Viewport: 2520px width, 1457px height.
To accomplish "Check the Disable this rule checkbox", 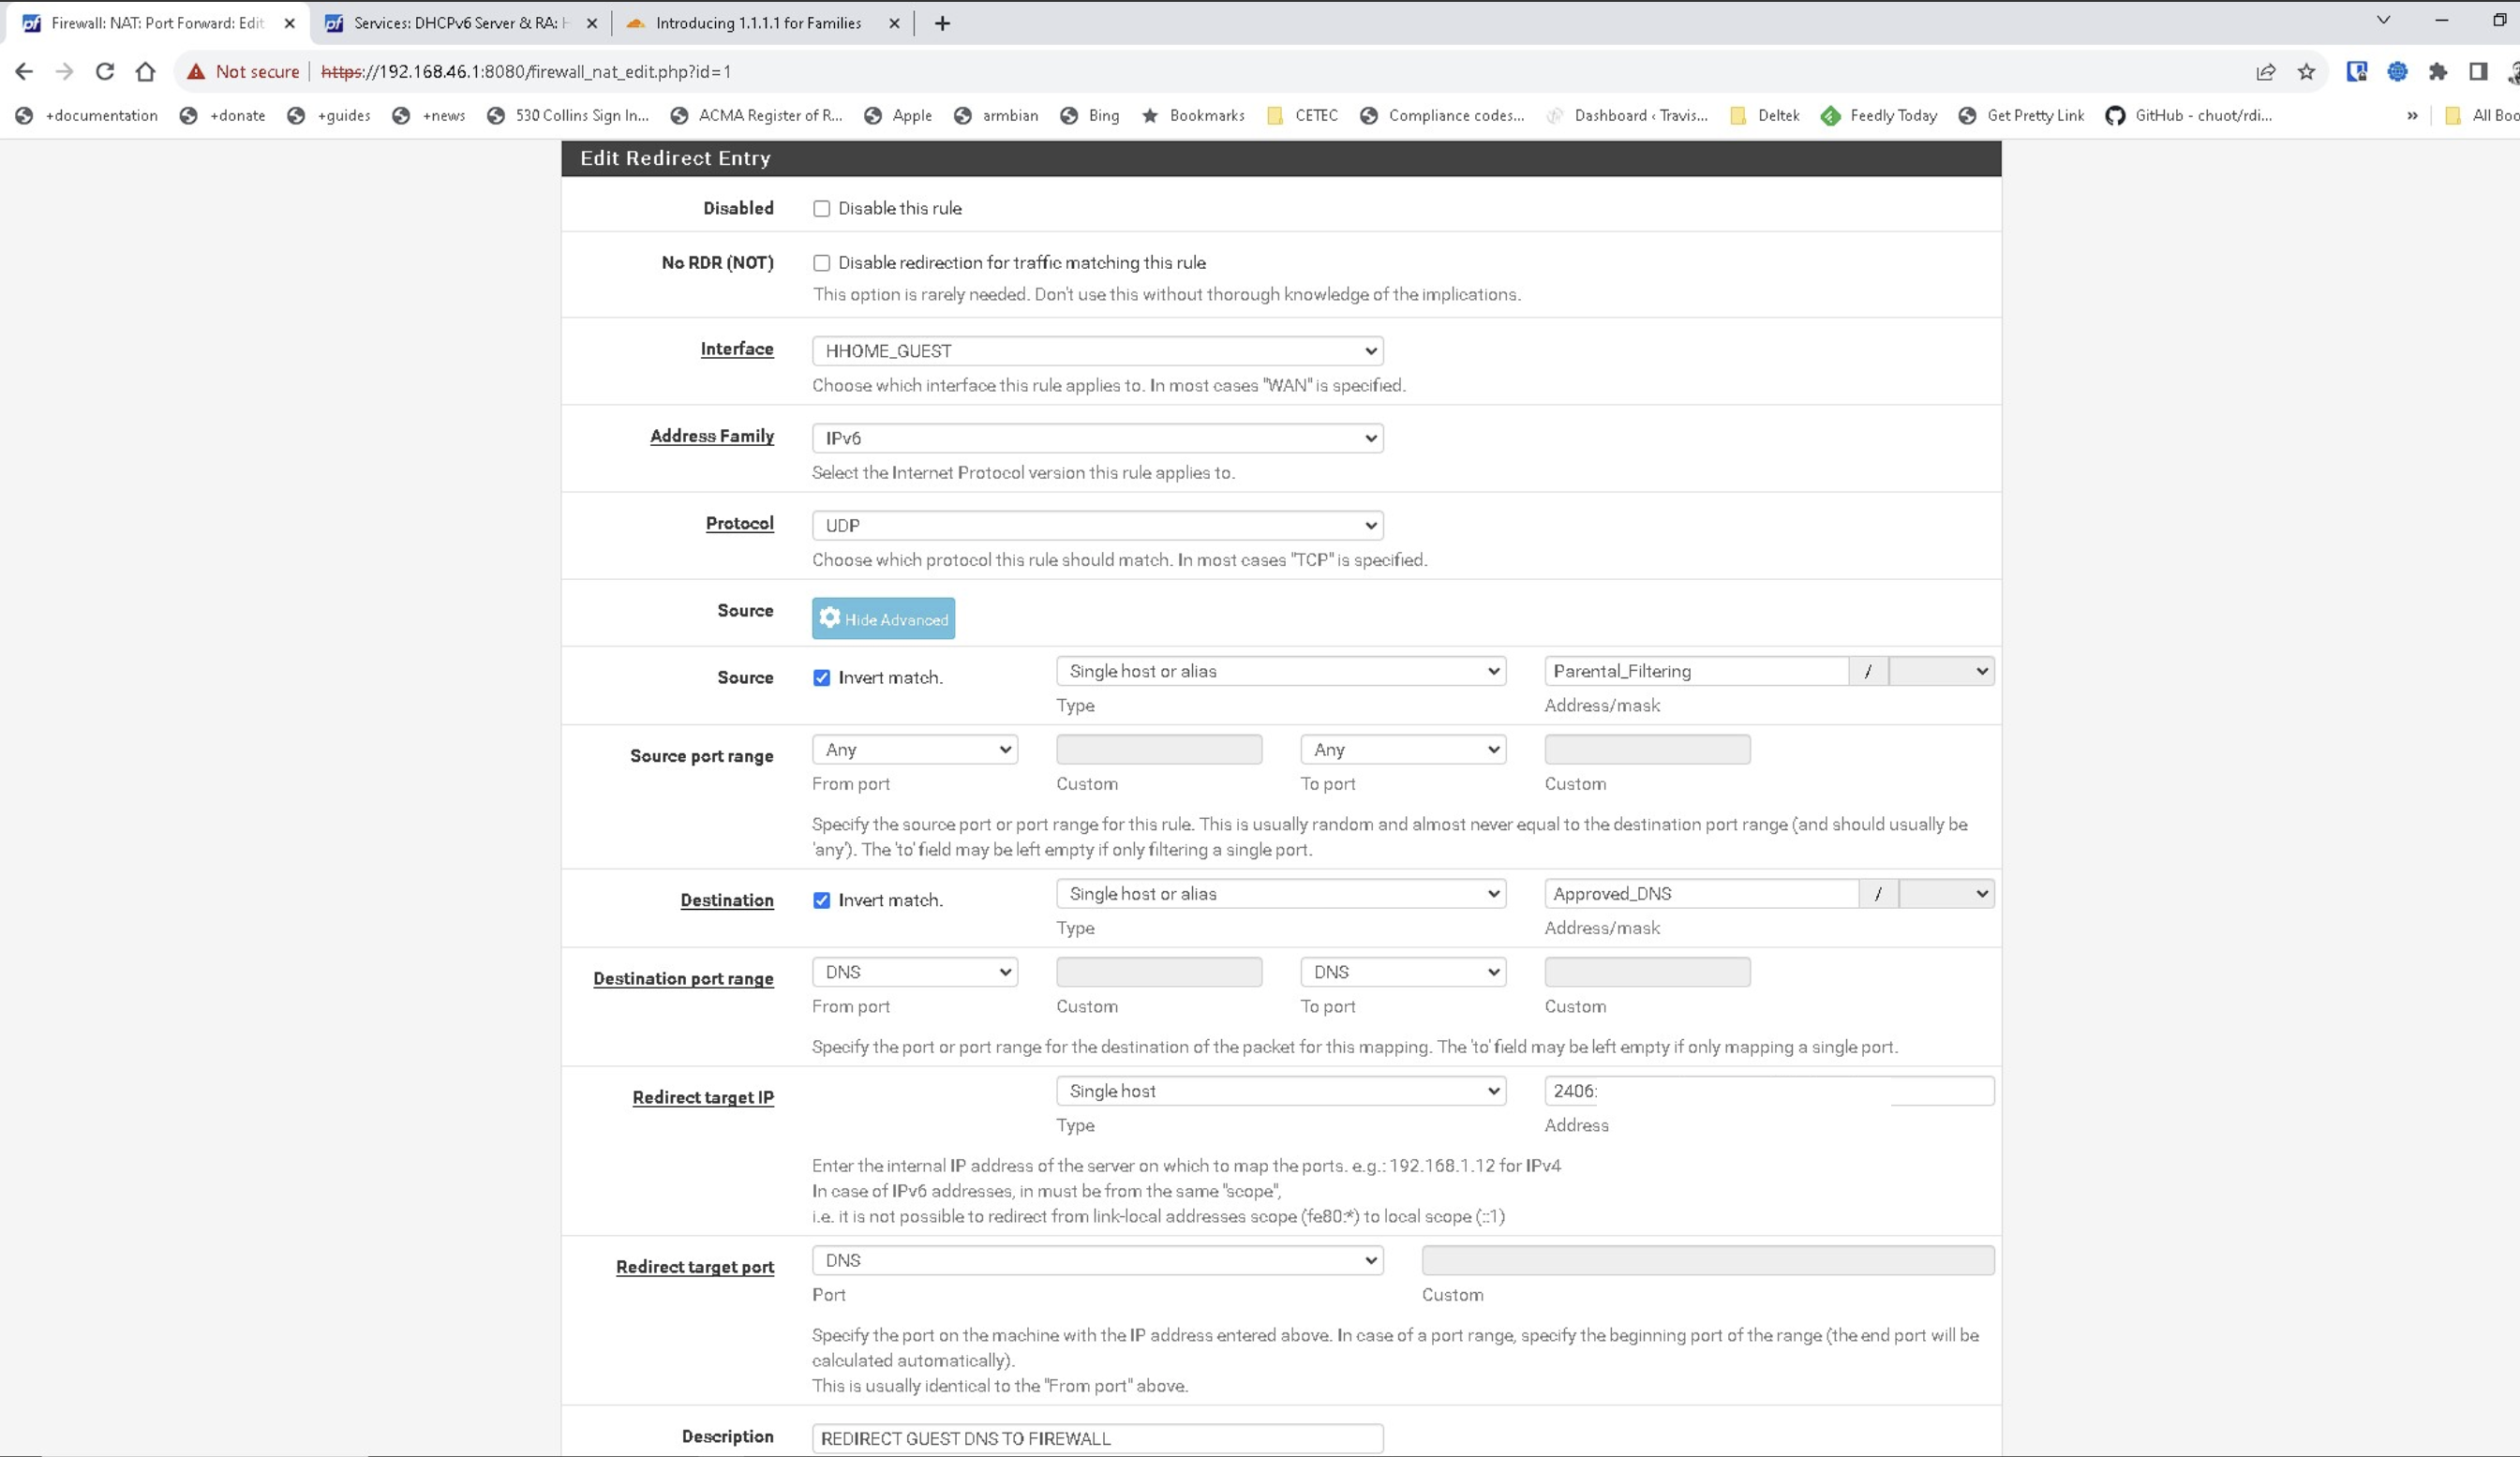I will coord(821,208).
